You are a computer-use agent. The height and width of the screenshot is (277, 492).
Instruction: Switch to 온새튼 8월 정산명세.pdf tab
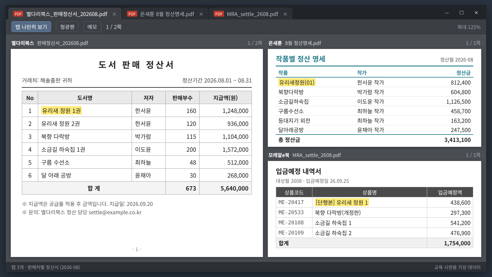[x=165, y=14]
